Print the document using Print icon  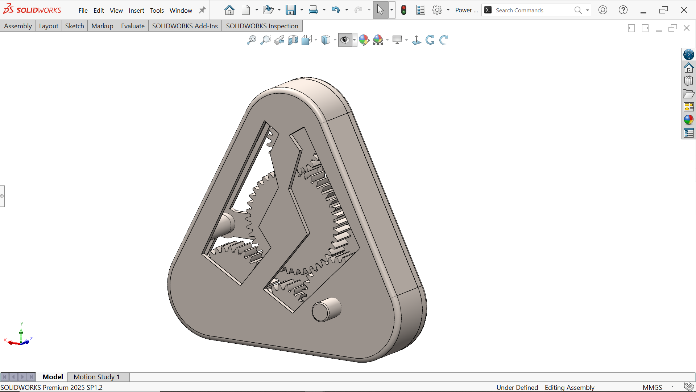pyautogui.click(x=313, y=10)
